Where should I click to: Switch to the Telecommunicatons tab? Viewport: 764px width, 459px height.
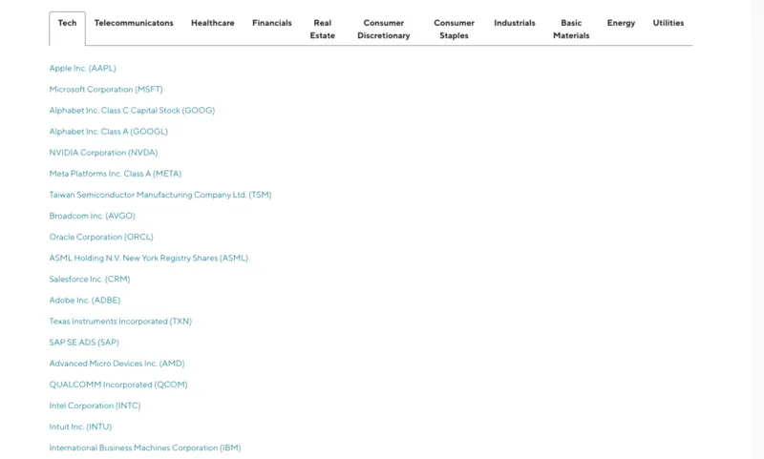[x=134, y=23]
